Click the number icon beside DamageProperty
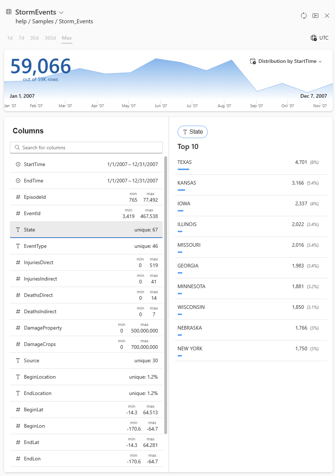Viewport: 335px width, 476px height. point(18,328)
